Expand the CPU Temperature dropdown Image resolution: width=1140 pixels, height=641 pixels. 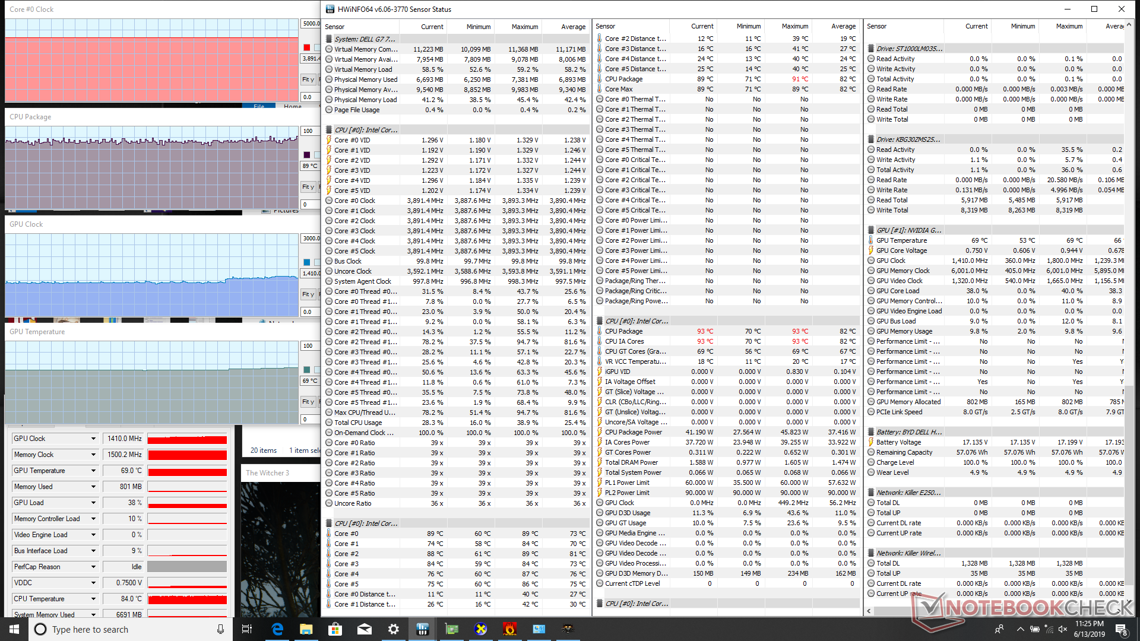click(x=93, y=599)
